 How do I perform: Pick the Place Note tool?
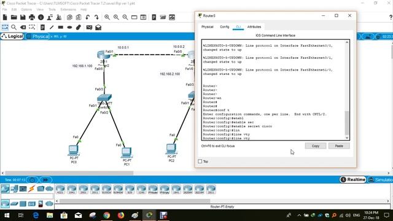(42, 27)
